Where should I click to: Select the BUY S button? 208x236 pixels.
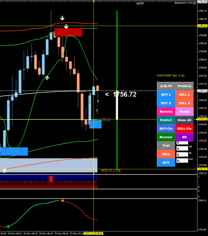[x=166, y=103]
